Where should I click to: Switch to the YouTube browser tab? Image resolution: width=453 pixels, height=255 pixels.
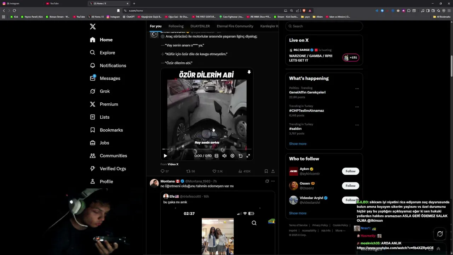(66, 4)
